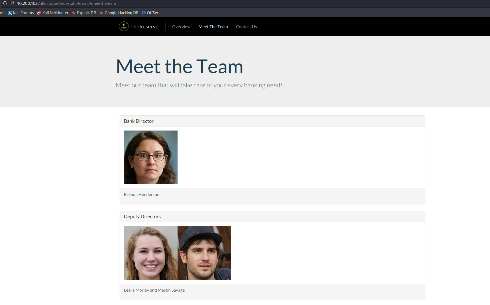Click the tracking protection shield icon
This screenshot has width=490, height=305.
5,3
